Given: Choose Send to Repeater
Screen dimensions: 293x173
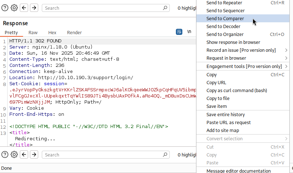Looking at the screenshot, I should pos(243,3).
